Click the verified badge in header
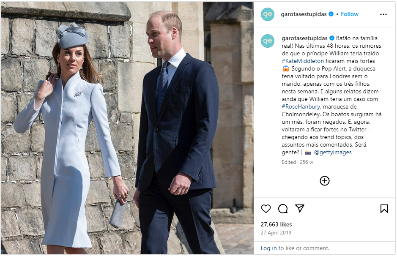397x256 pixels. click(331, 14)
